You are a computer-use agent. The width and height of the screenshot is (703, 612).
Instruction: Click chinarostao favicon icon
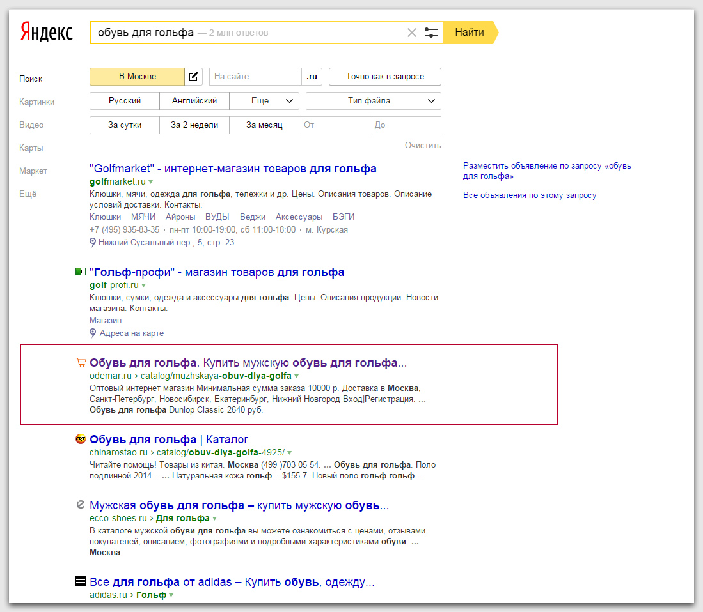pos(80,439)
